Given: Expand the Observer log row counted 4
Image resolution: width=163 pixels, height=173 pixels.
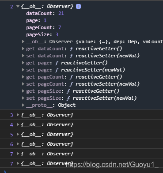Looking at the screenshot, I should (x=18, y=124).
